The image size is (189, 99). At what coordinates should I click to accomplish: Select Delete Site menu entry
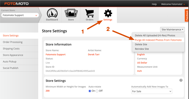[158, 44]
